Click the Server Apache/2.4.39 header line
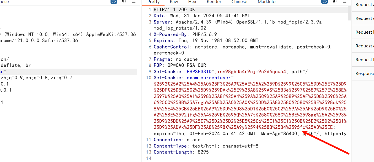Image resolution: width=374 pixels, height=162 pixels. [238, 22]
